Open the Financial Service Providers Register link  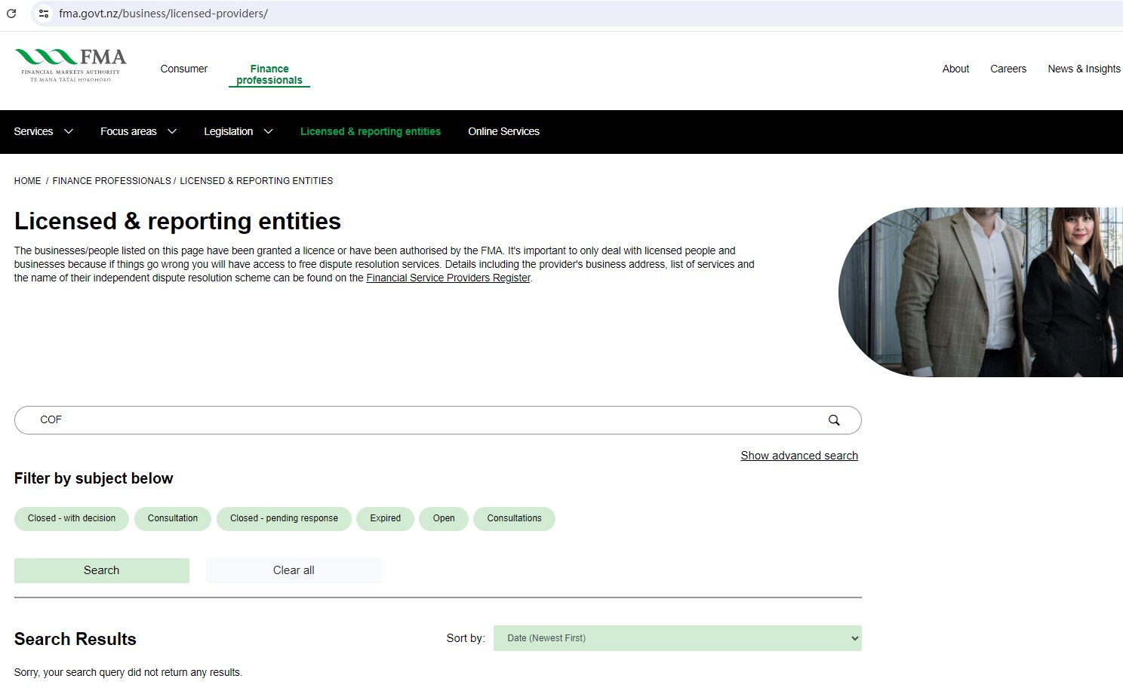point(448,278)
